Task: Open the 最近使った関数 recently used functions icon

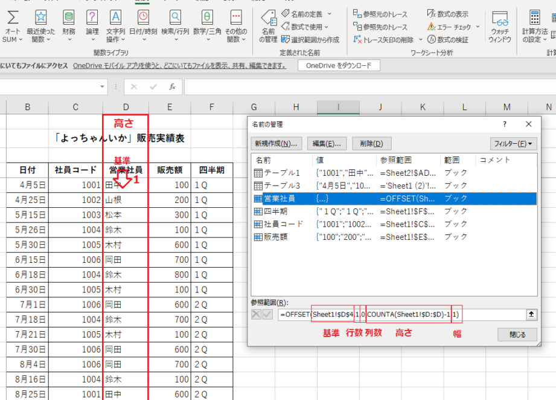Action: [41, 27]
